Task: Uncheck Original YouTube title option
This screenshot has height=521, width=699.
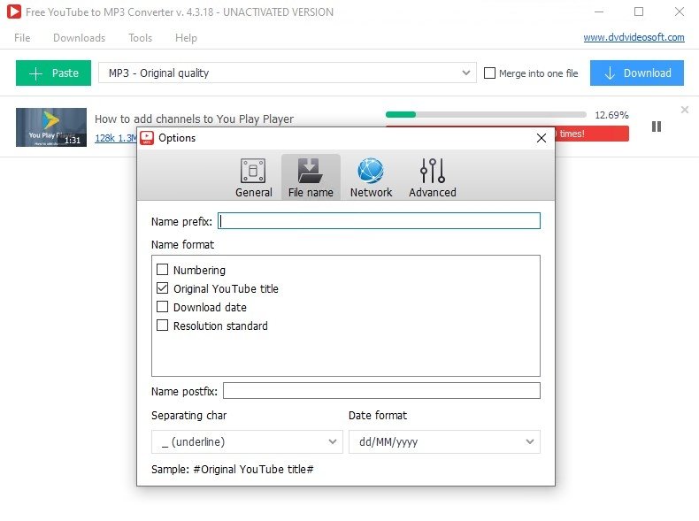Action: 162,288
